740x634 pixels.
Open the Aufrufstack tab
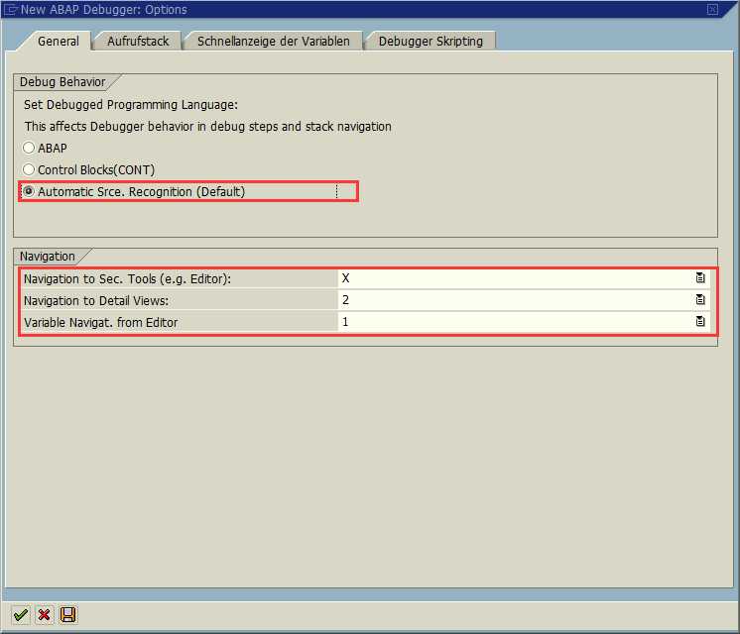(138, 42)
